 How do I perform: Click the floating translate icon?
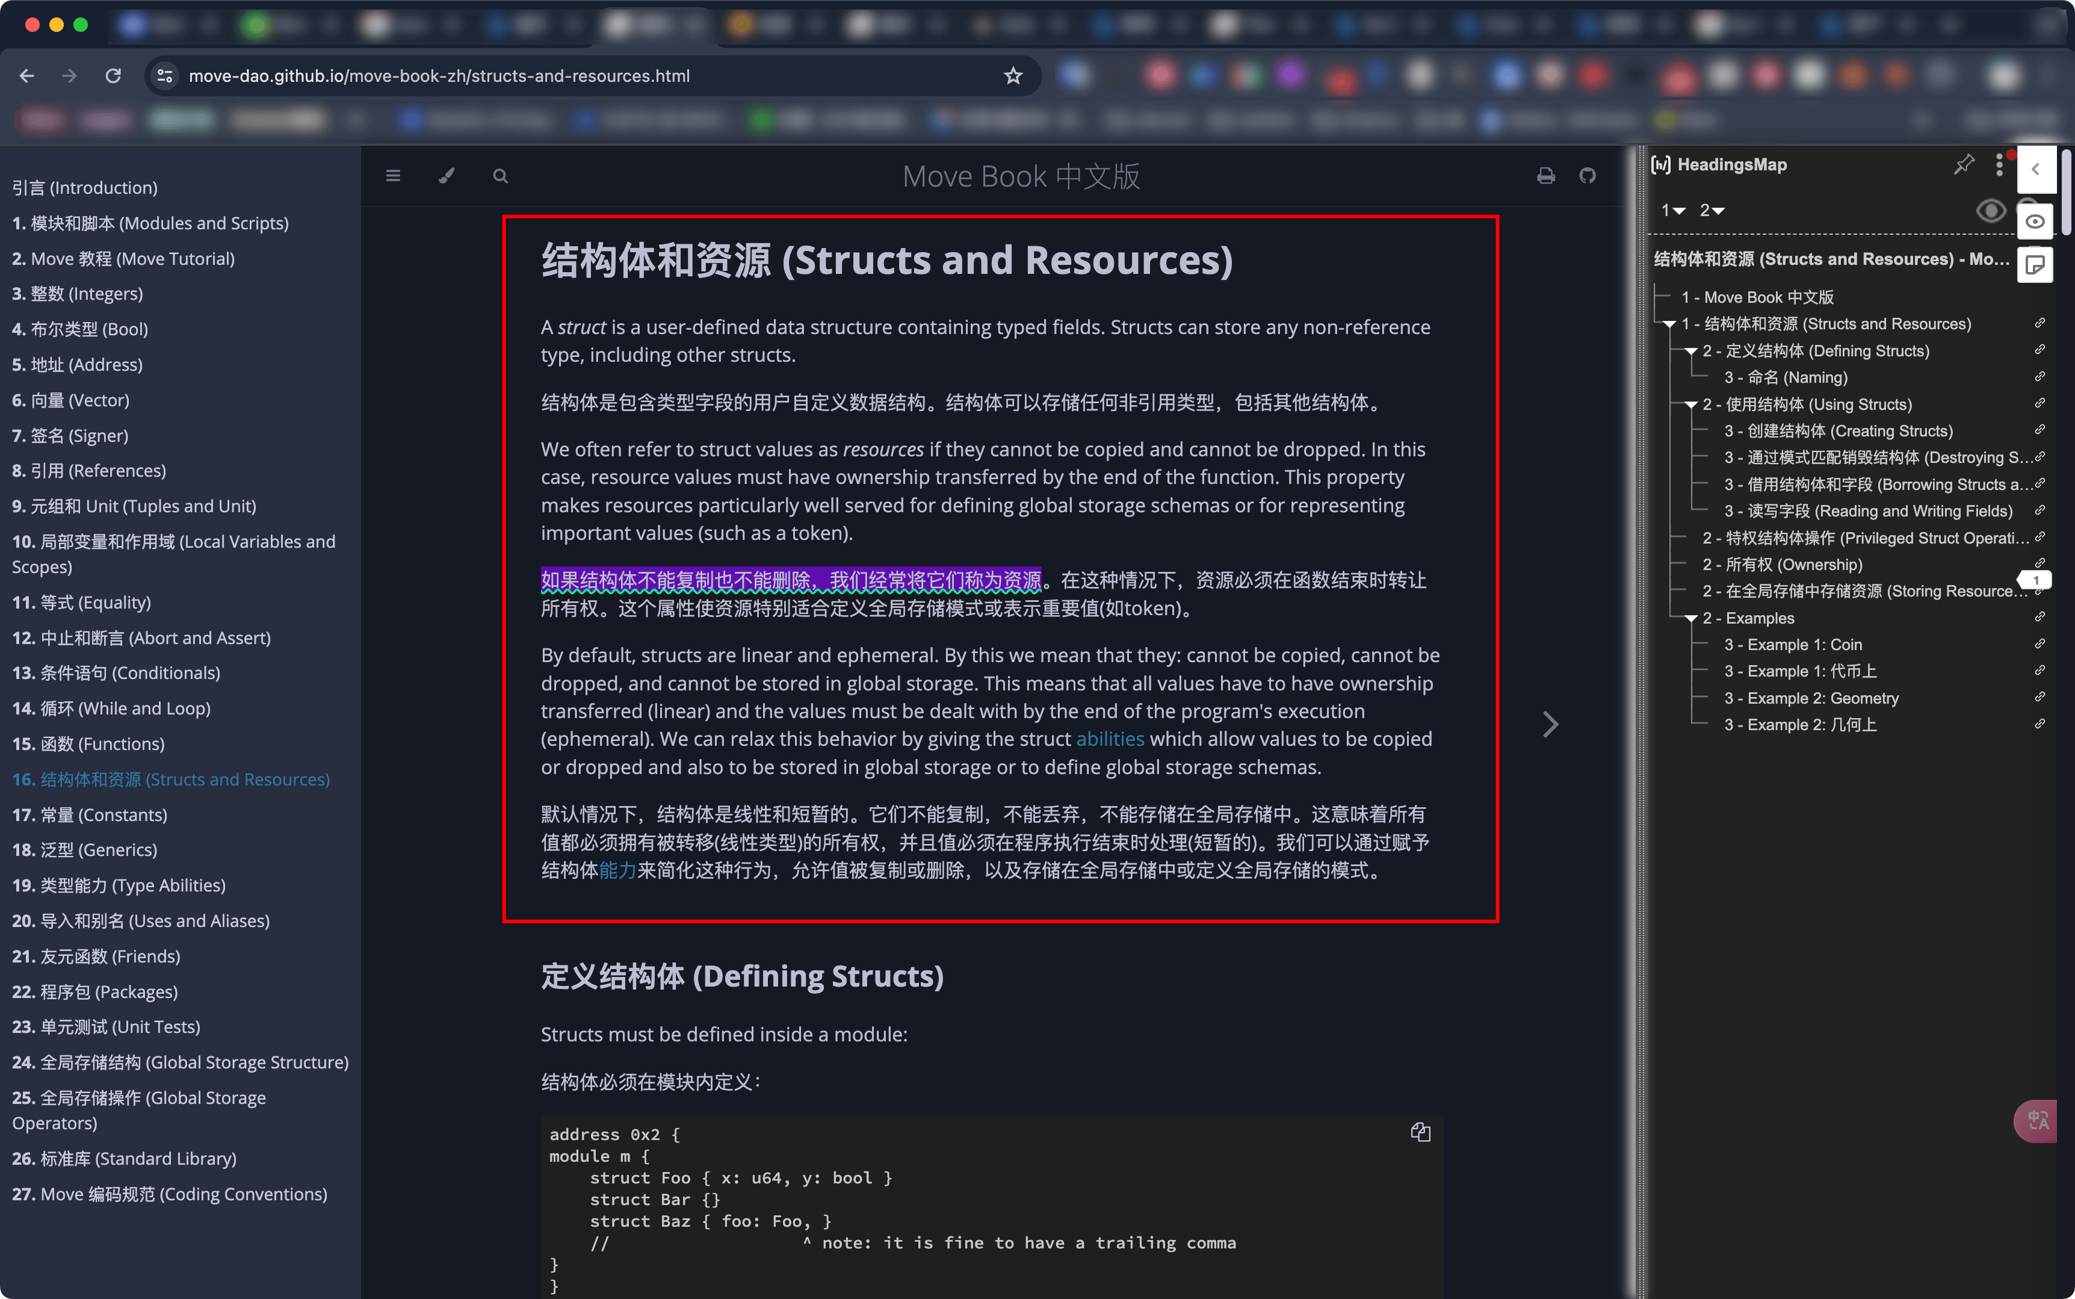click(x=2037, y=1120)
